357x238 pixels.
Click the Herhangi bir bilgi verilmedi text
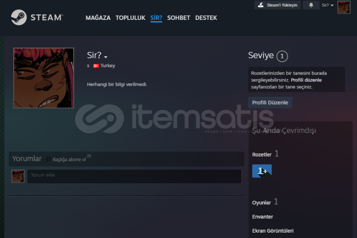117,84
